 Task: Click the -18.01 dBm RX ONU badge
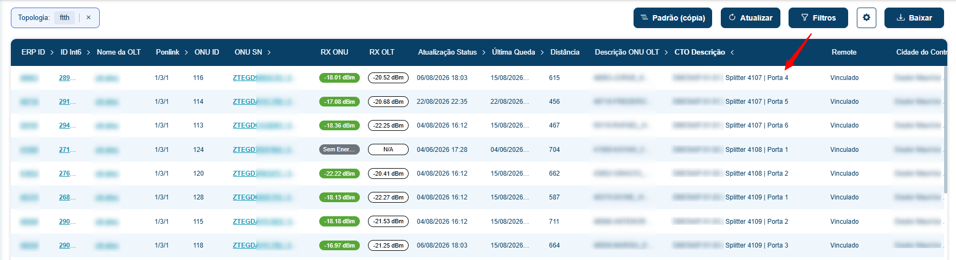point(339,78)
